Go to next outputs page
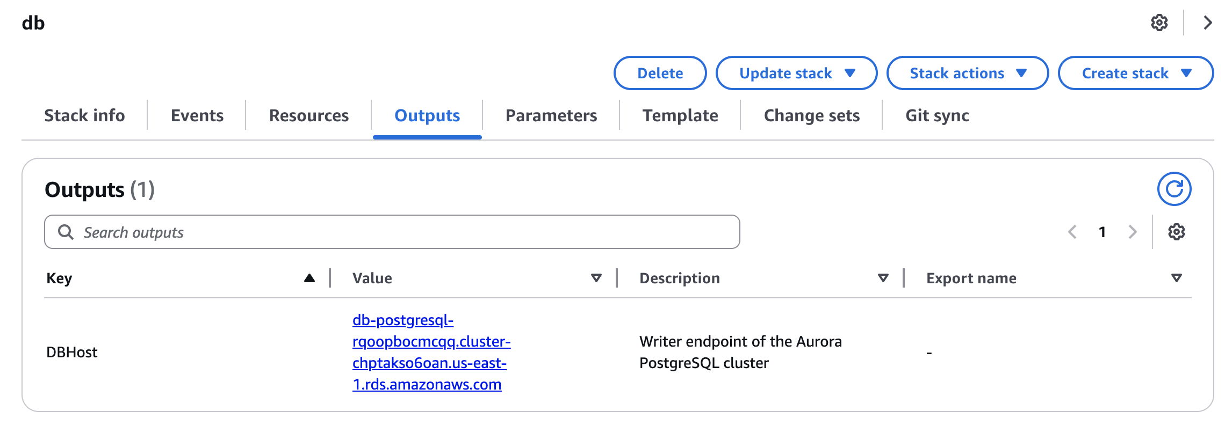 (x=1133, y=232)
